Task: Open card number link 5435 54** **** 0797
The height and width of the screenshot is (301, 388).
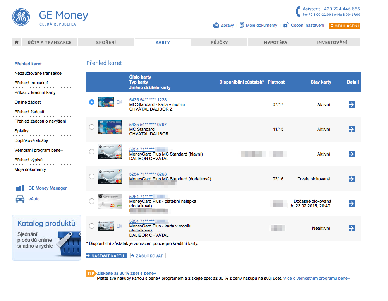Action: [x=148, y=125]
